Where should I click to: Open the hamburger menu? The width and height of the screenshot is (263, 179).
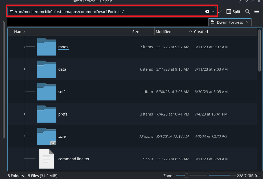coord(256,11)
